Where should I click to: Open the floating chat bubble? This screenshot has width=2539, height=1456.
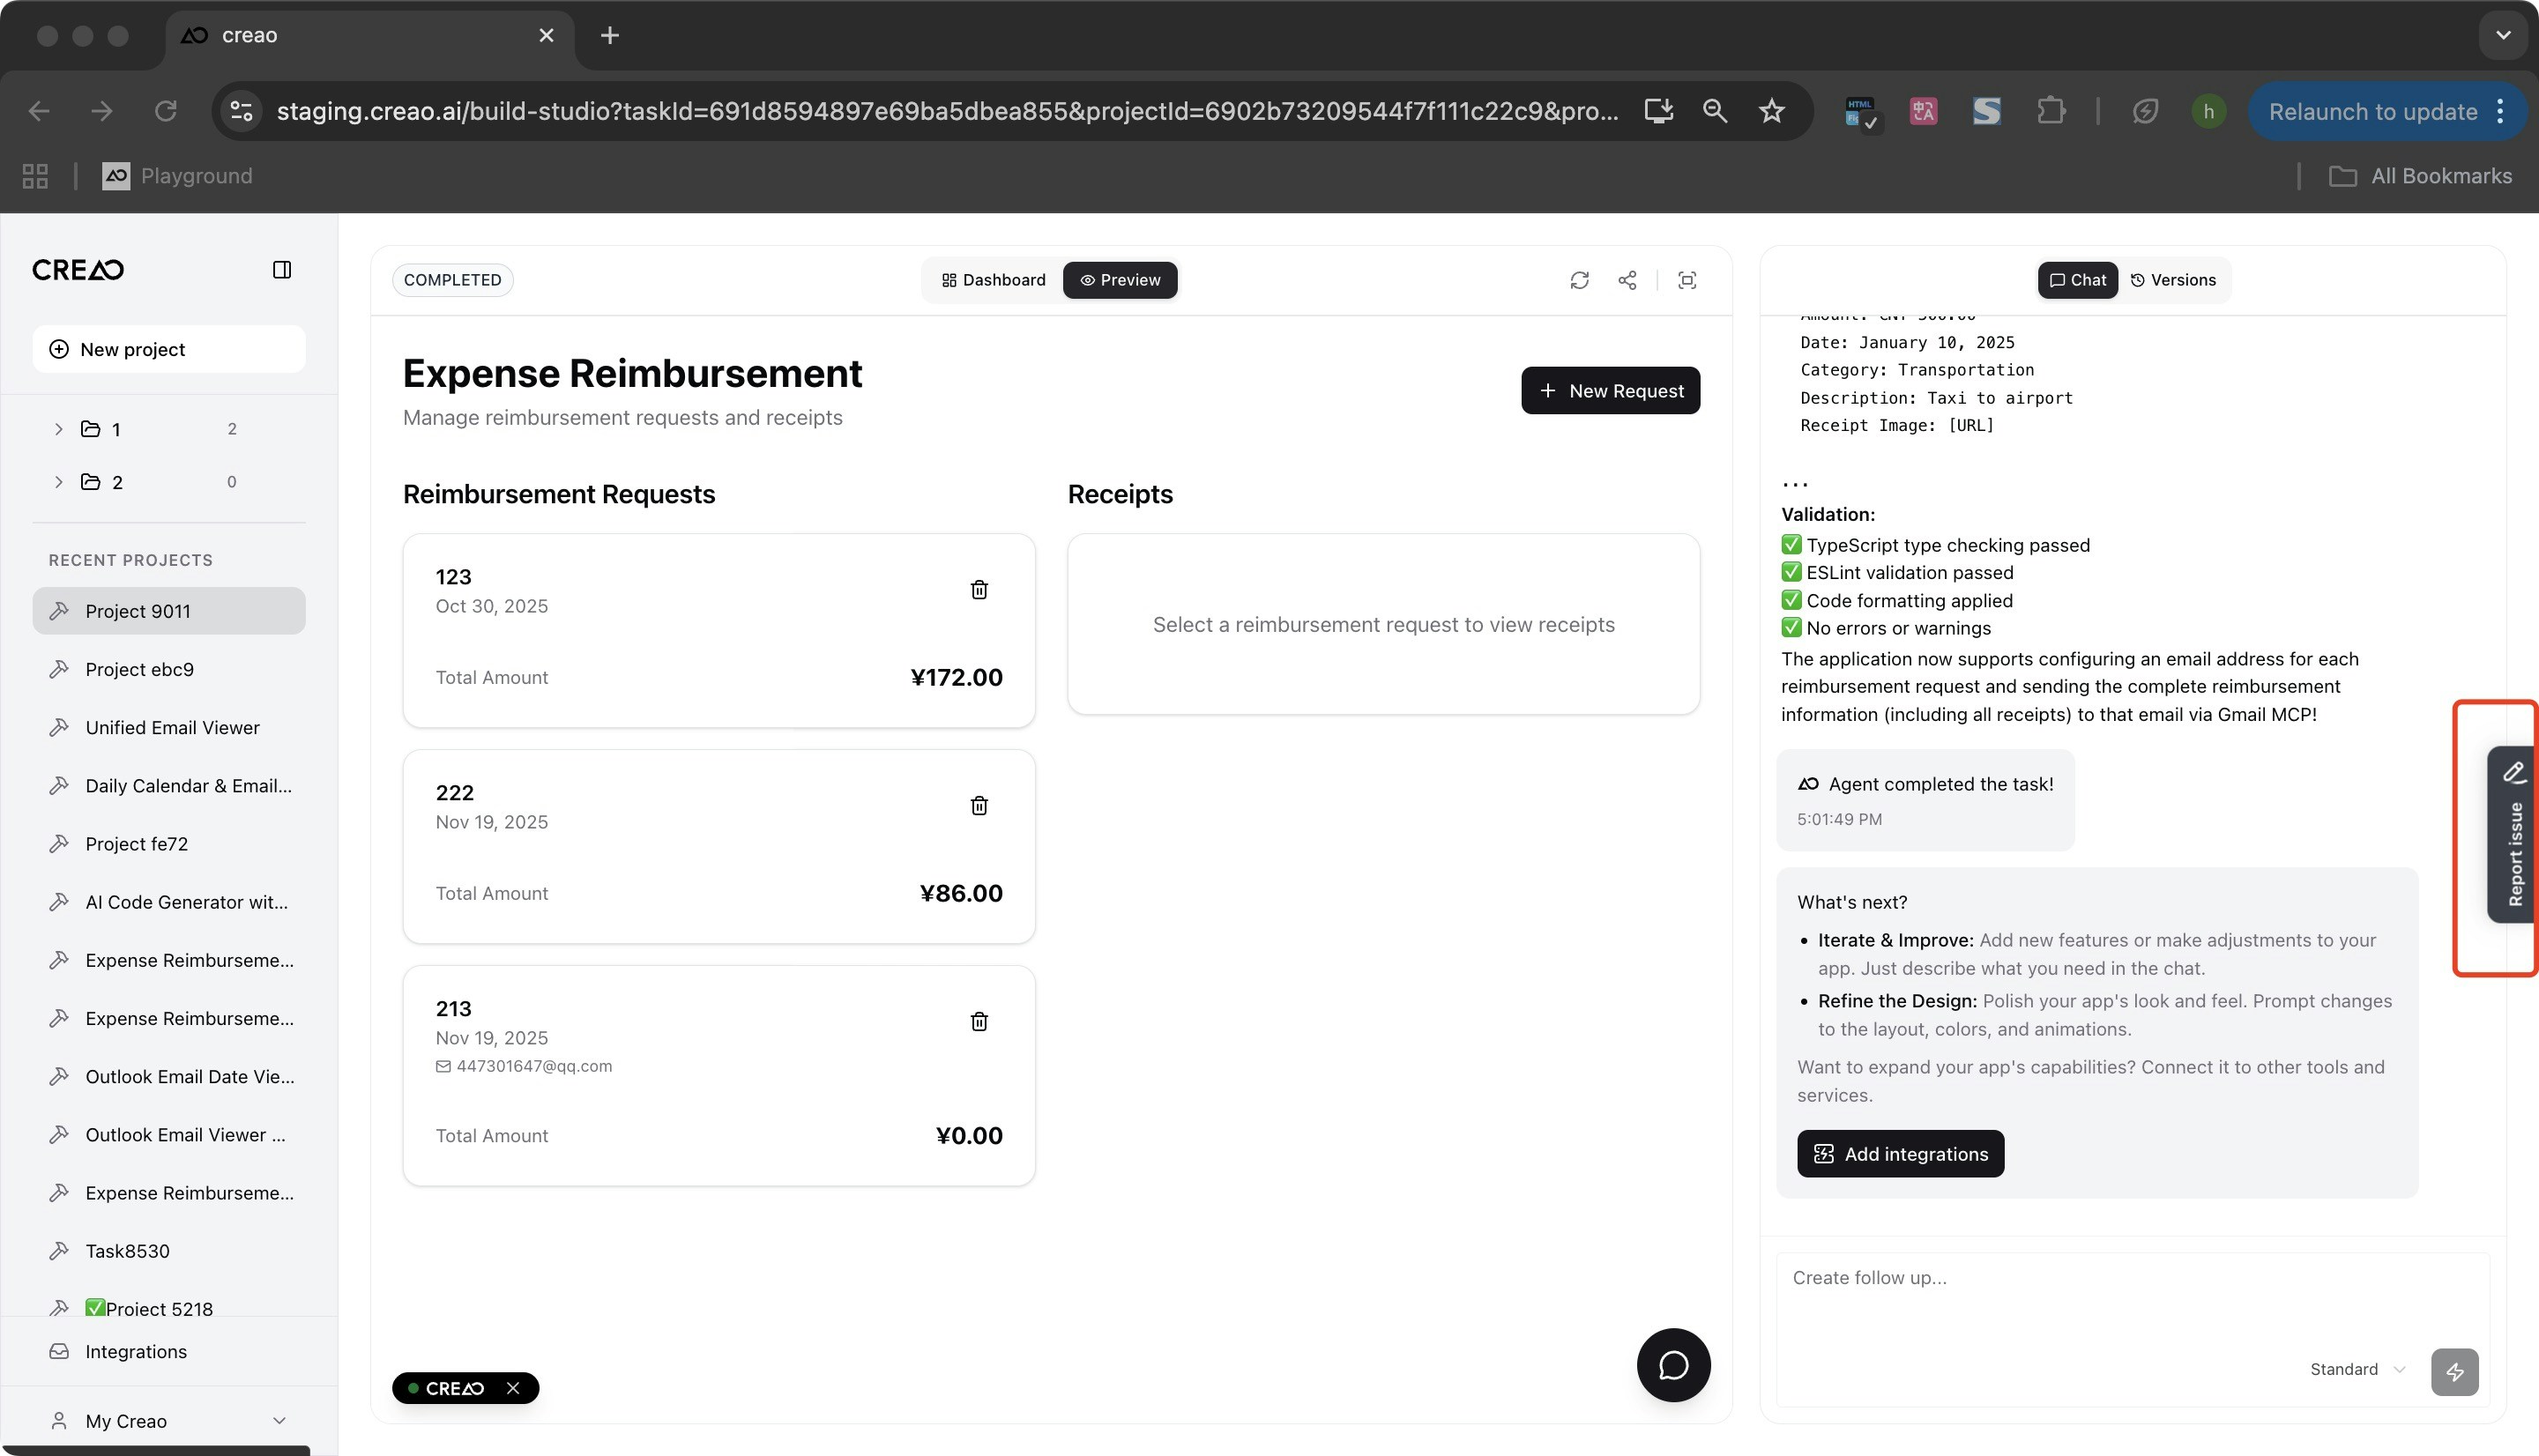click(1673, 1365)
